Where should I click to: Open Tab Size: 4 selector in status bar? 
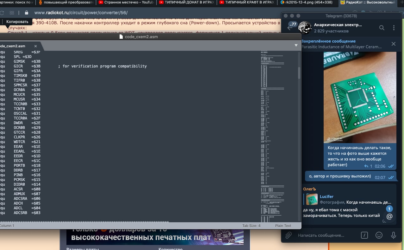coord(251,226)
